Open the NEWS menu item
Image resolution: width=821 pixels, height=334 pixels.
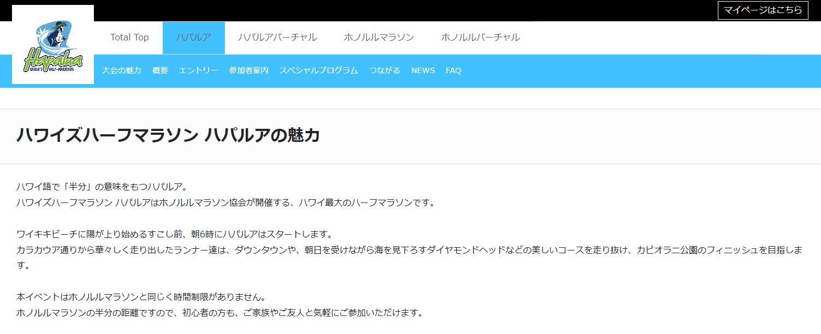(x=423, y=70)
